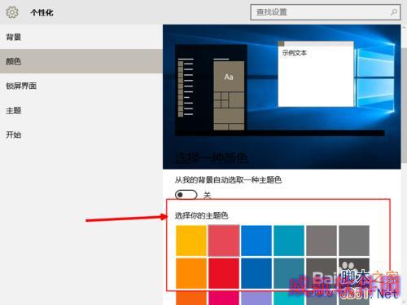Click the search magnifier icon
Viewport: 407px width, 305px height.
[x=394, y=12]
